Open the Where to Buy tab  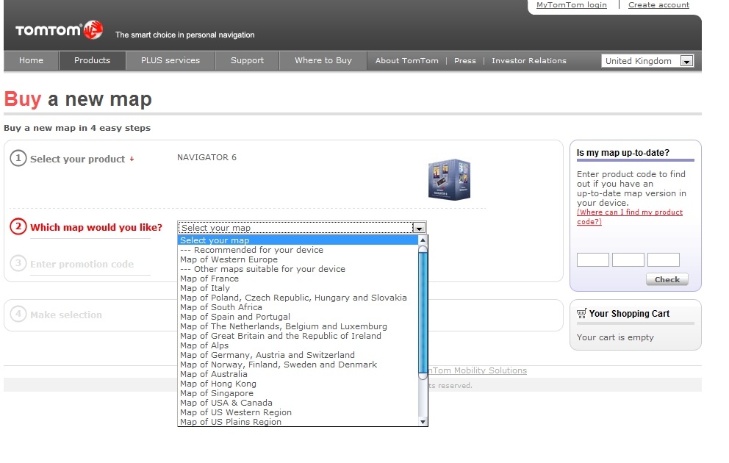(x=323, y=60)
